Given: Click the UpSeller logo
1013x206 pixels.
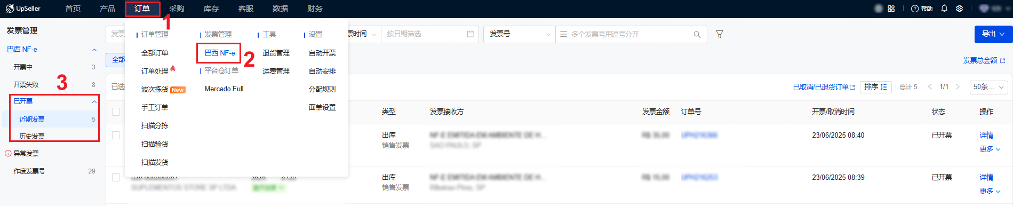Looking at the screenshot, I should coord(23,9).
